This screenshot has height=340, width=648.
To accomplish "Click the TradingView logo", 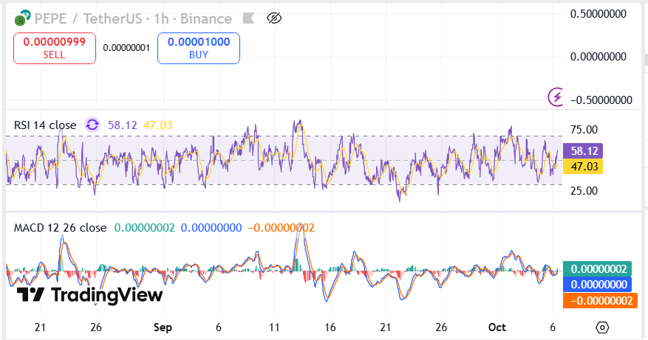I will click(x=89, y=295).
